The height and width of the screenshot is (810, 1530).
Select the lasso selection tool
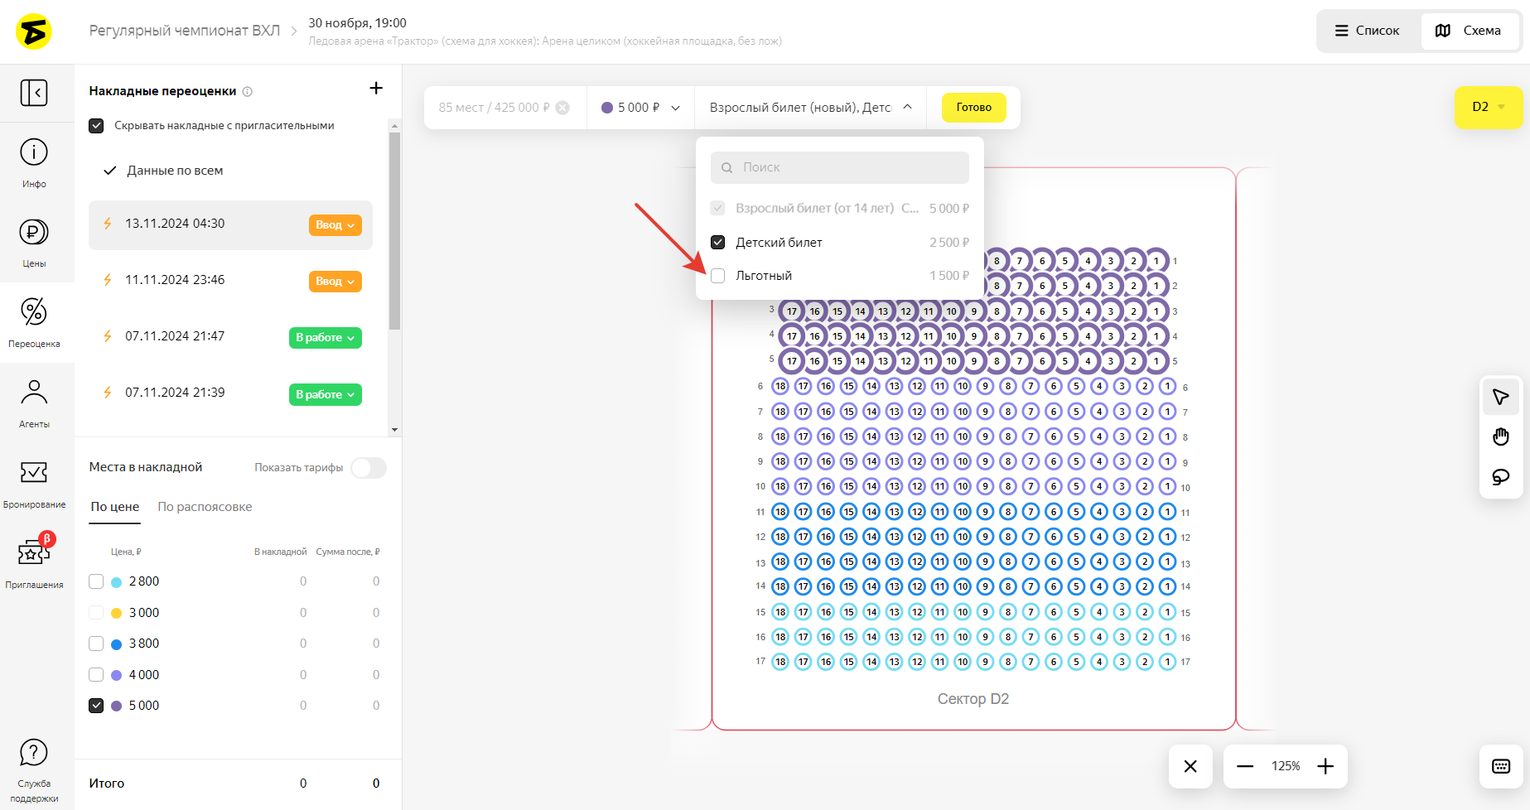tap(1500, 477)
